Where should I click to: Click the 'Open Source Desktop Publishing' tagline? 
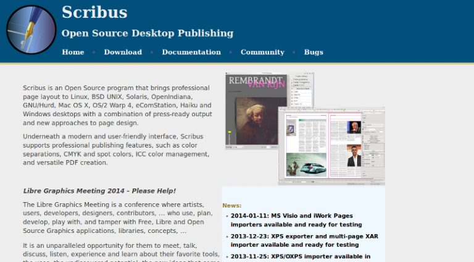tap(148, 33)
